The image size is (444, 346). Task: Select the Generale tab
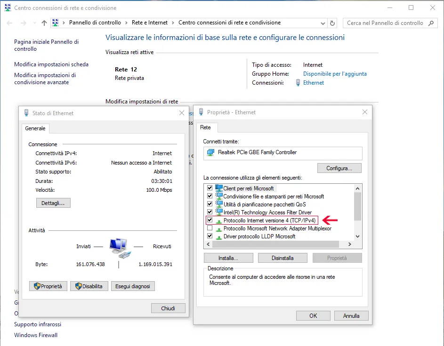(35, 128)
